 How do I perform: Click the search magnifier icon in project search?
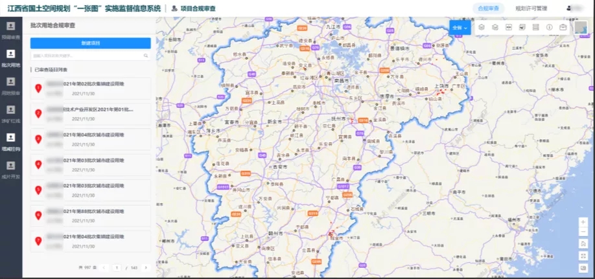coord(145,56)
